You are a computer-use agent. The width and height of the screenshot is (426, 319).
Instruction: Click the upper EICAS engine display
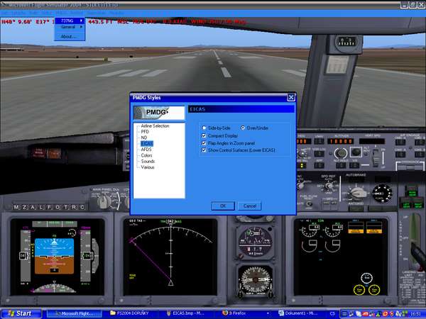pyautogui.click(x=341, y=257)
